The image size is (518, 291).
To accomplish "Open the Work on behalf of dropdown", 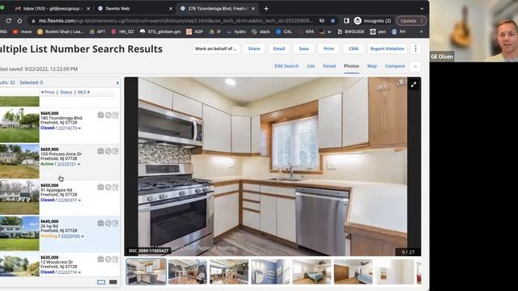I will 216,48.
